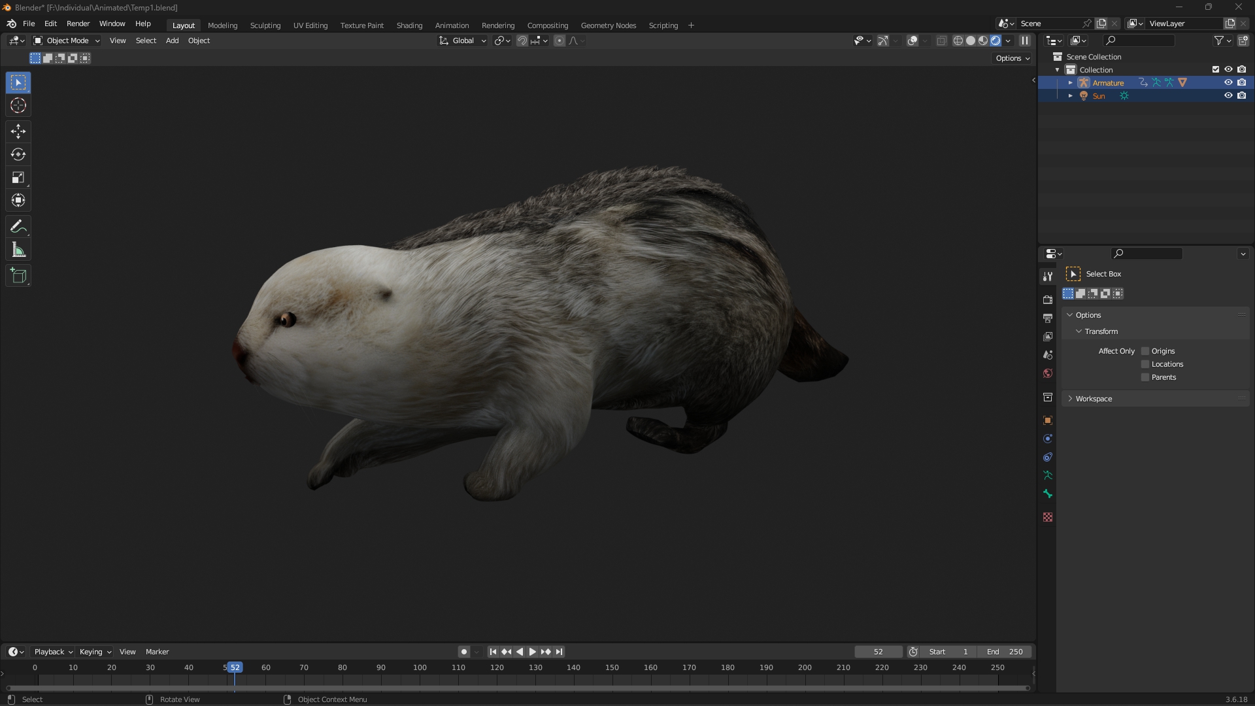Click the timeline scrollbar
This screenshot has width=1255, height=706.
pos(516,688)
